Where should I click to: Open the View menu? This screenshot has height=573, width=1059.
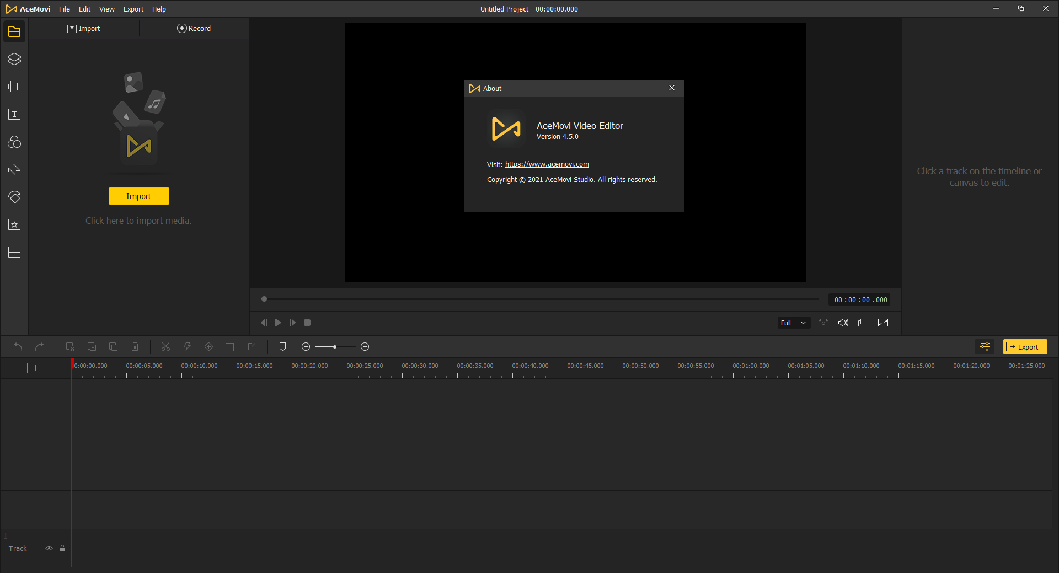[x=107, y=9]
